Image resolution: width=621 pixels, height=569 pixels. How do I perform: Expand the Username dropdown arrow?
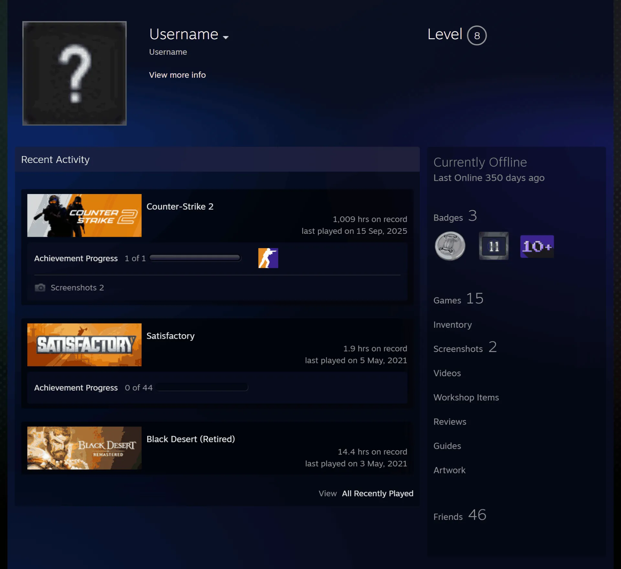tap(226, 37)
